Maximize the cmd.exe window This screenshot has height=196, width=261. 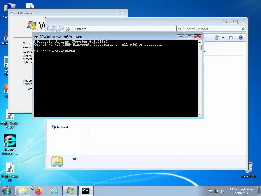(189, 37)
